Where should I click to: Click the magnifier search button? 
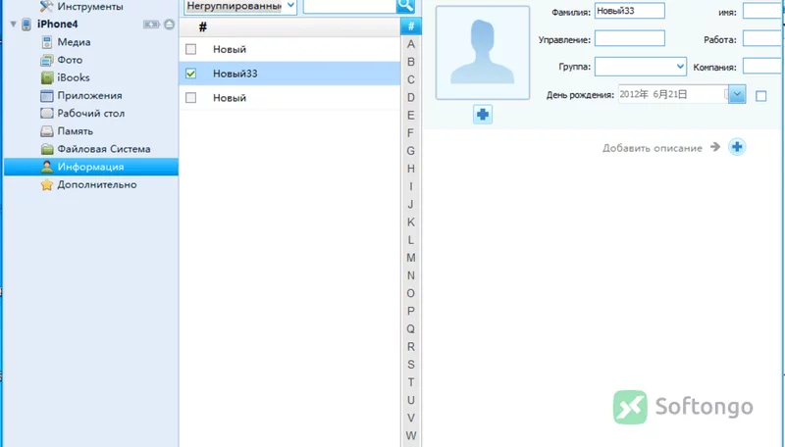[x=405, y=6]
